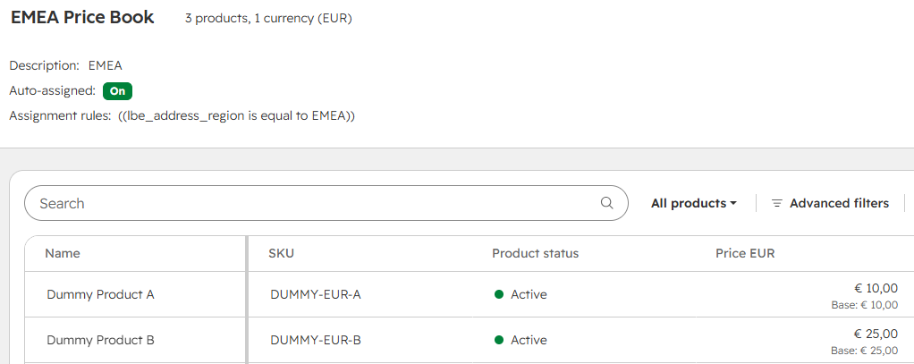Click the All products dropdown arrow
The width and height of the screenshot is (914, 364).
click(733, 204)
